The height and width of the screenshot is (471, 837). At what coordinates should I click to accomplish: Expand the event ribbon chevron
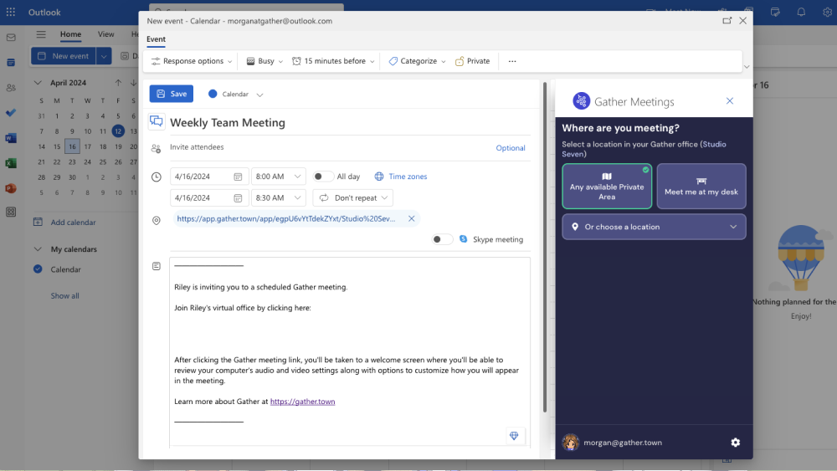(747, 67)
